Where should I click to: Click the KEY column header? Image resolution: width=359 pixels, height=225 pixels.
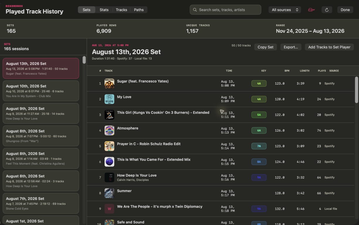click(x=264, y=71)
